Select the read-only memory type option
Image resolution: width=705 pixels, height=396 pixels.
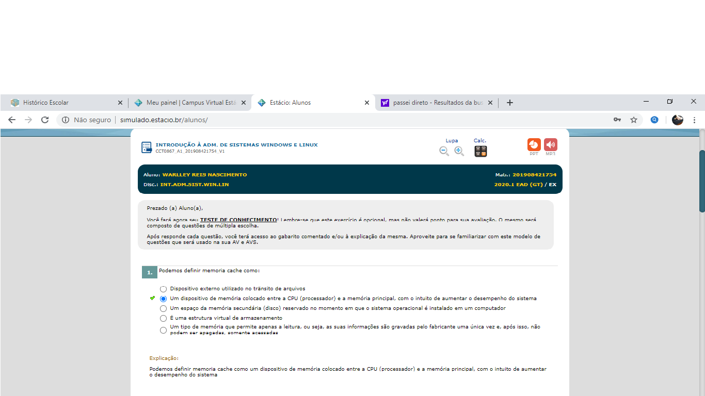[x=164, y=330]
